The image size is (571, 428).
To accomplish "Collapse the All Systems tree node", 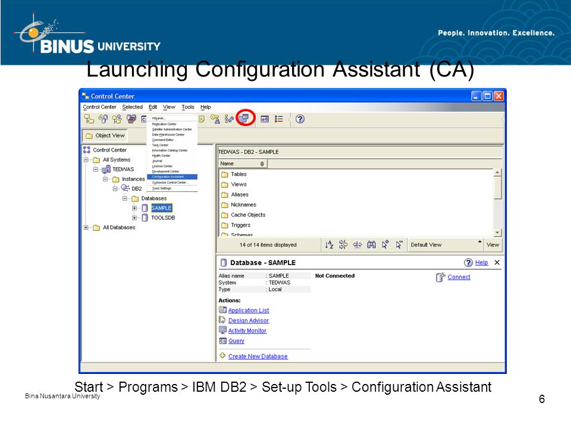I will click(x=86, y=160).
